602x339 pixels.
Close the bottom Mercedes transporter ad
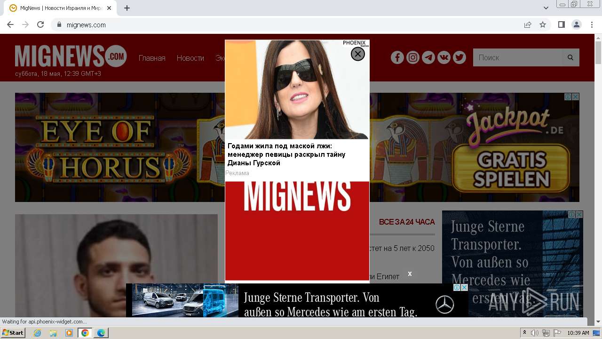point(464,287)
